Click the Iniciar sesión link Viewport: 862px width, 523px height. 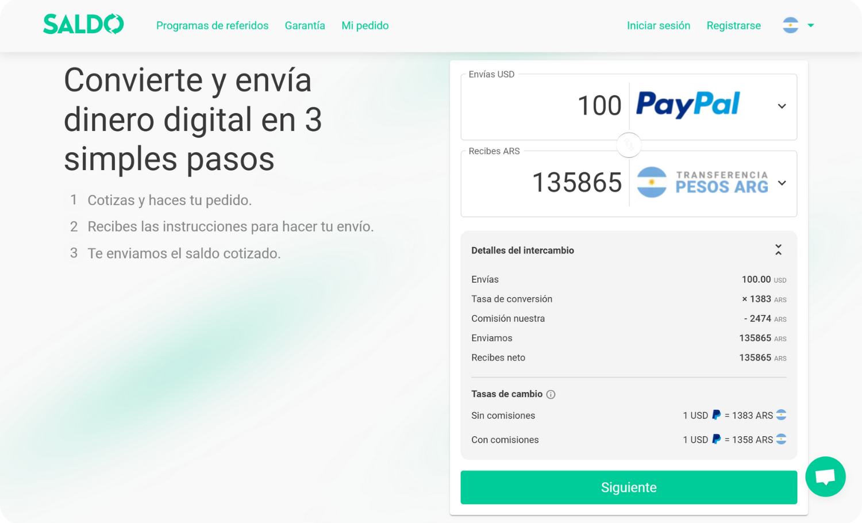[659, 25]
